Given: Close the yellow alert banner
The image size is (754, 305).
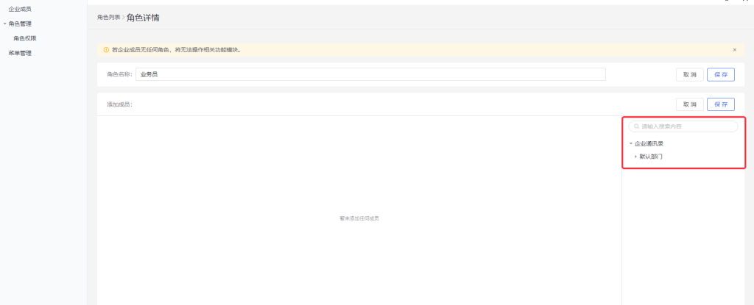Looking at the screenshot, I should pos(734,50).
